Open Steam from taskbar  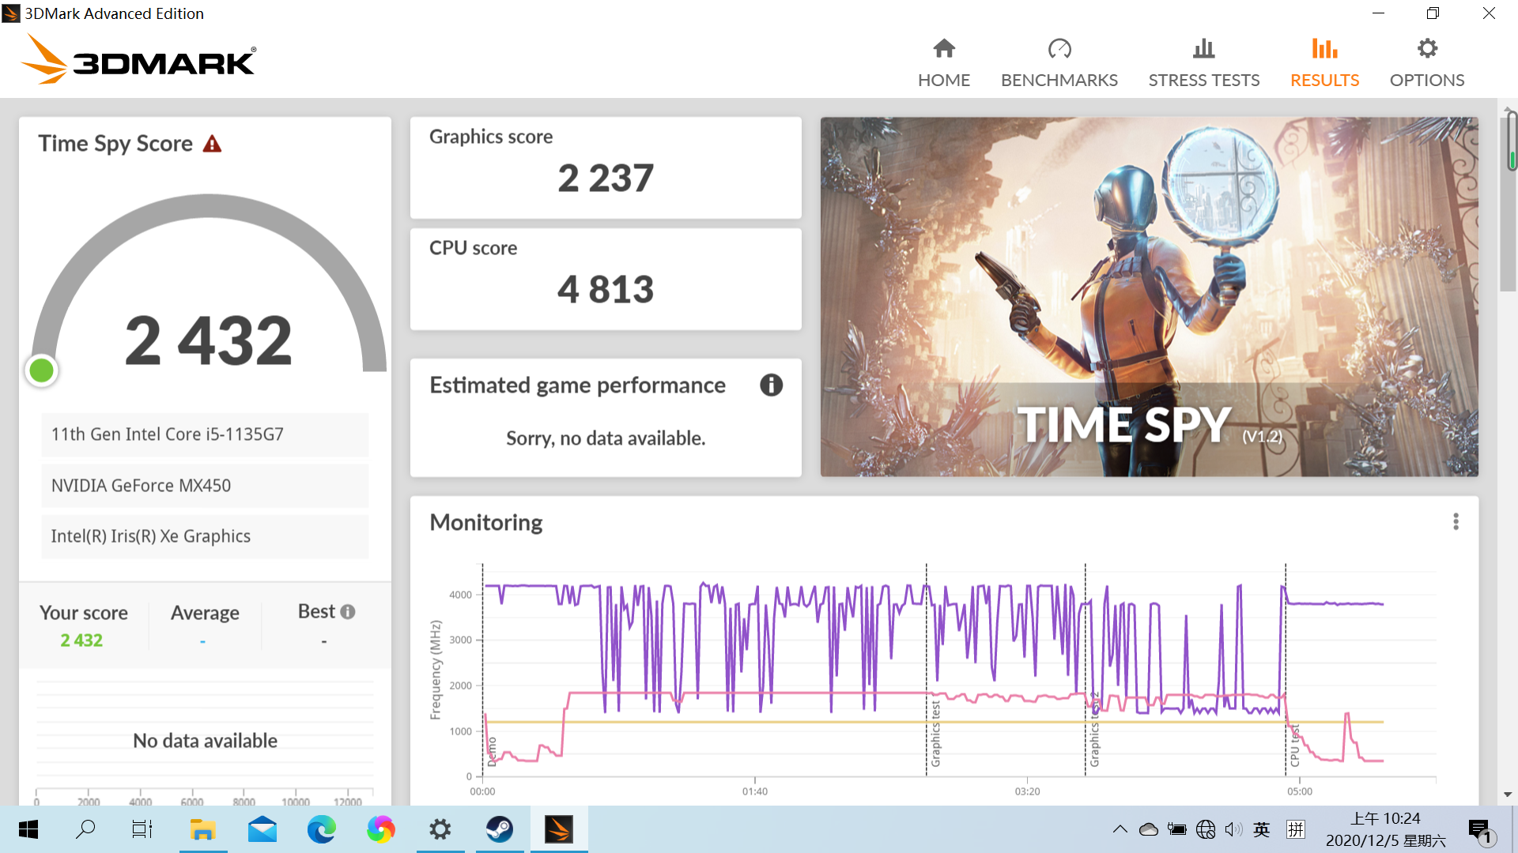click(500, 829)
